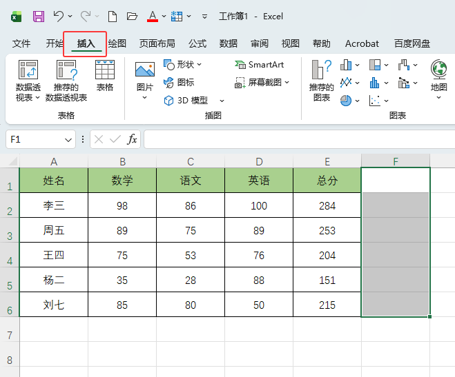
Task: Select the cell with value 151
Action: tap(327, 280)
